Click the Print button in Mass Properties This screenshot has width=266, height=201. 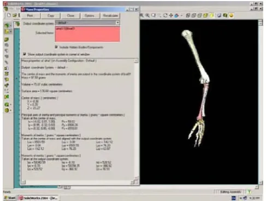30,16
